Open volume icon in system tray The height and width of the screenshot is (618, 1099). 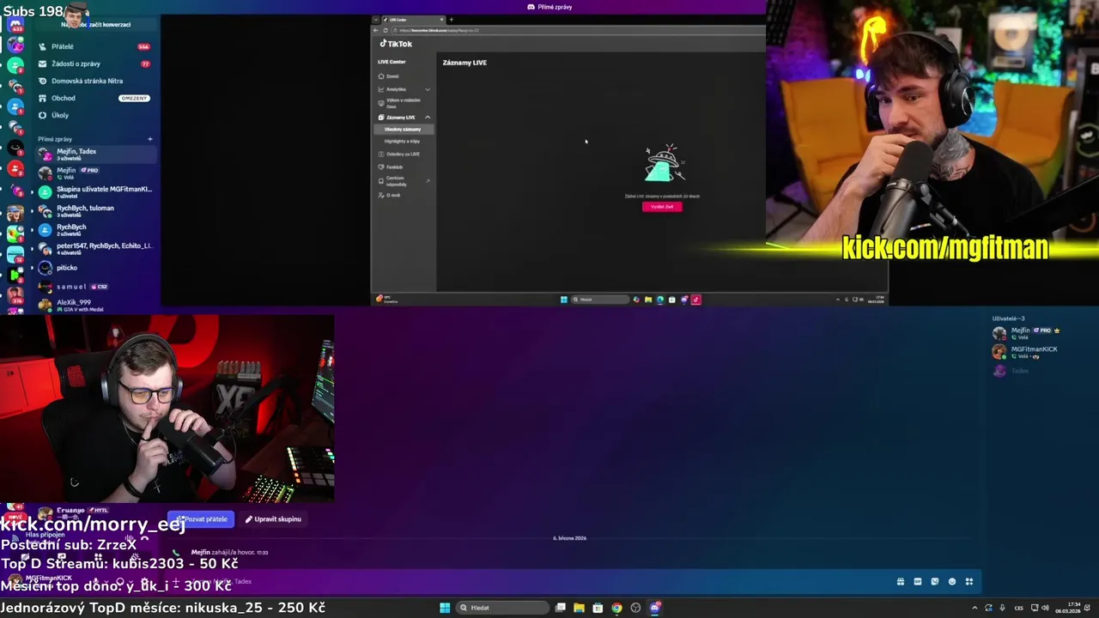tap(1046, 608)
